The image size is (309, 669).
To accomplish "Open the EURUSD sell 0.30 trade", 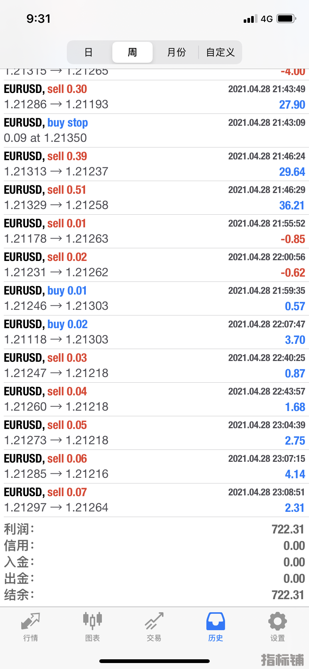I will (x=154, y=97).
